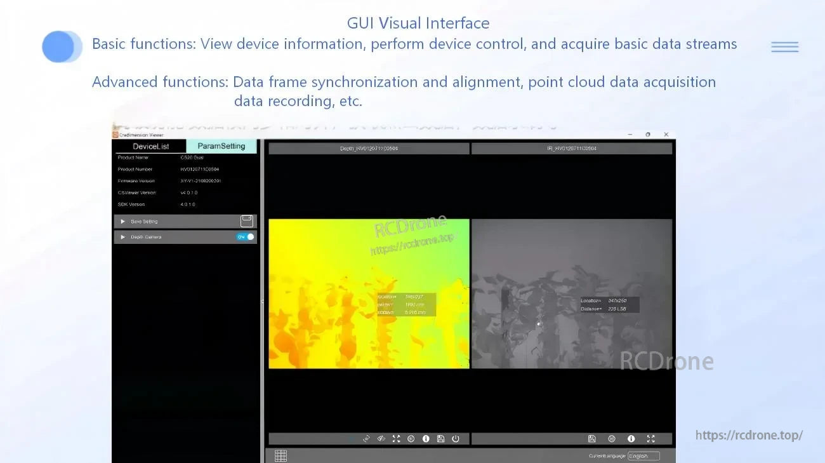Image resolution: width=825 pixels, height=463 pixels.
Task: Maximize the viewer window
Action: (x=648, y=135)
